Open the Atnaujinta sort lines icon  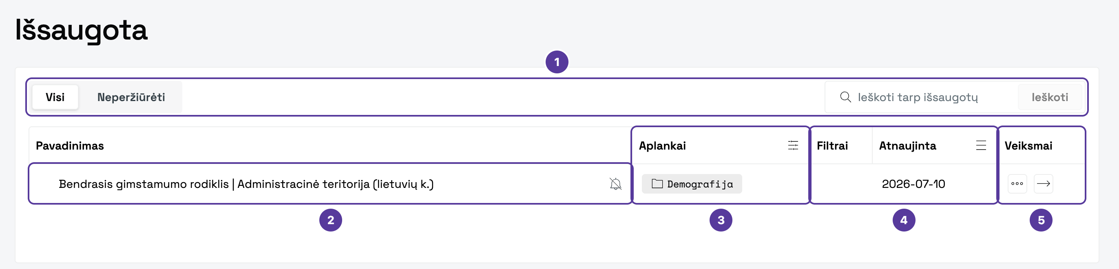point(981,146)
